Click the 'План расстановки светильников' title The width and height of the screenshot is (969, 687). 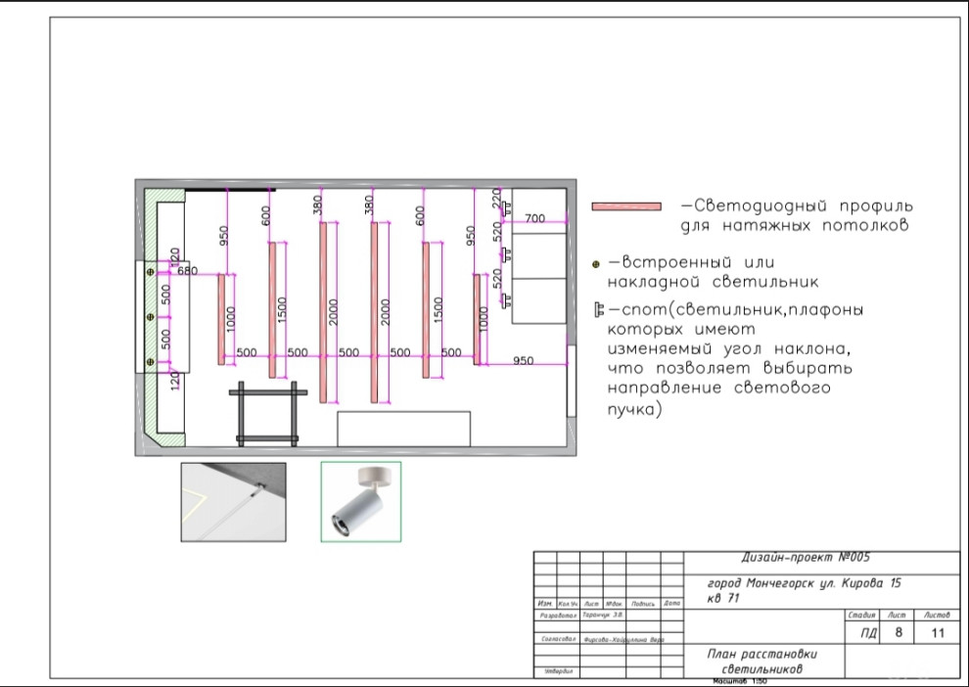pyautogui.click(x=761, y=662)
